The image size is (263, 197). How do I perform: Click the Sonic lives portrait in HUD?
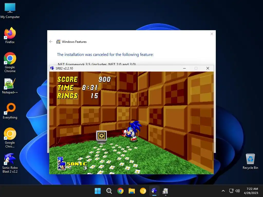(62, 166)
